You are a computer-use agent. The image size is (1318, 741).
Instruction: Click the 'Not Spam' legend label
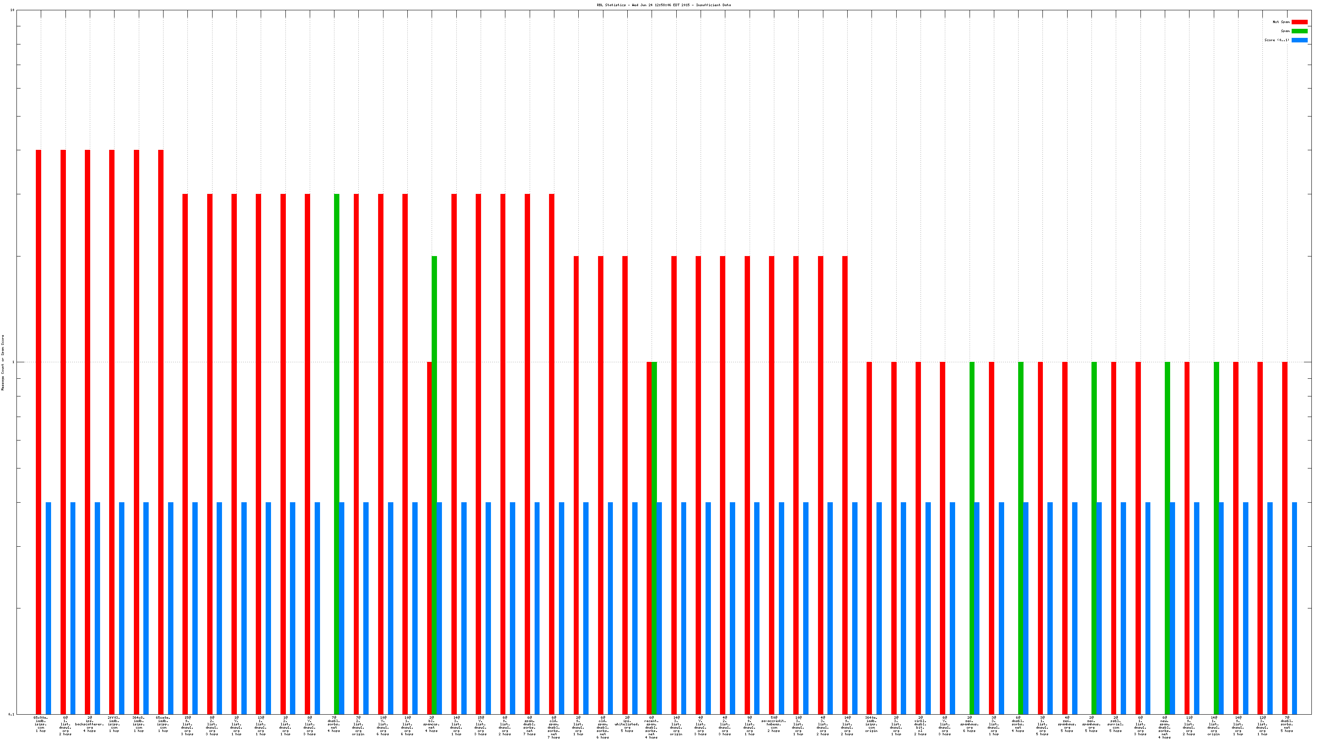[x=1281, y=22]
